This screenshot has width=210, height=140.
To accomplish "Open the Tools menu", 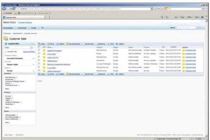I will pos(34,28).
